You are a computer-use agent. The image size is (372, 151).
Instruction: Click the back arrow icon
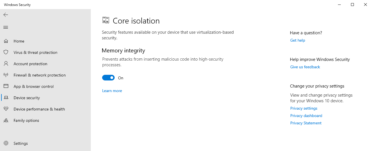tap(6, 15)
